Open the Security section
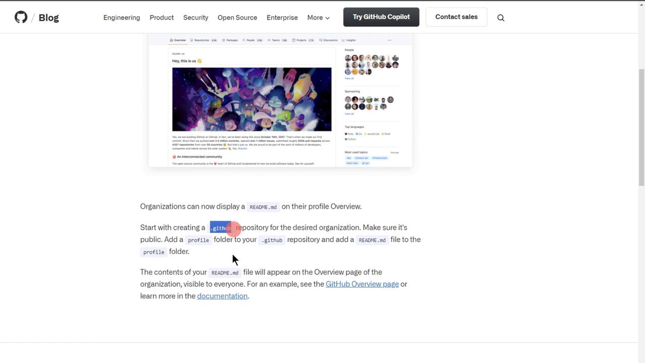 coord(196,17)
